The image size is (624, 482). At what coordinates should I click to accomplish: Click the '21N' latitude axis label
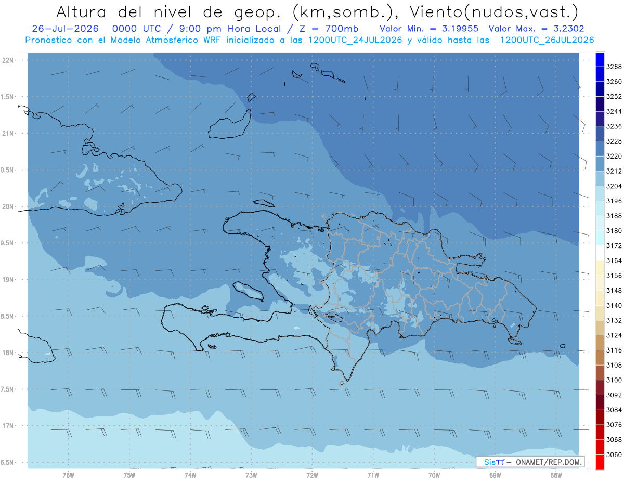click(x=8, y=133)
